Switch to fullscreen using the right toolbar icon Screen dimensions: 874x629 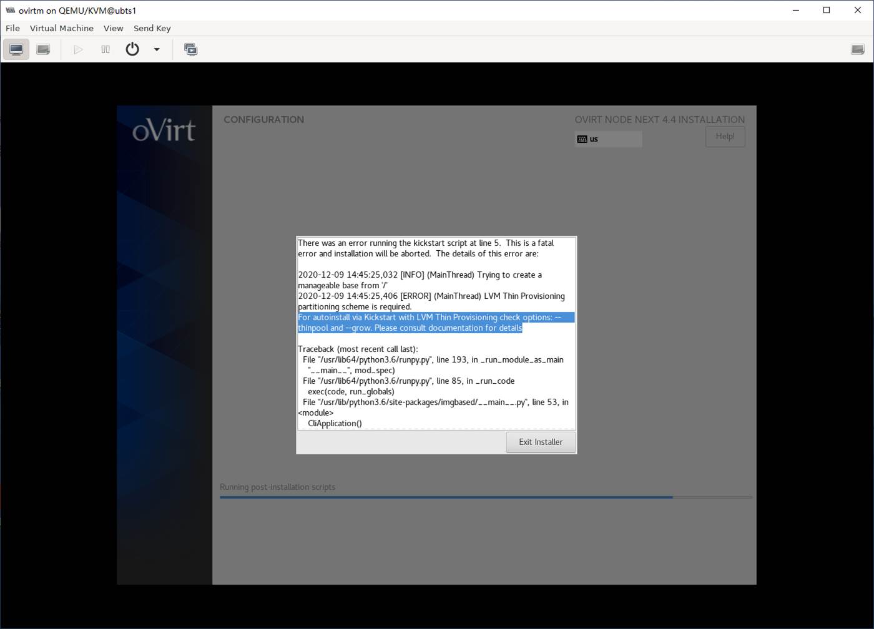858,49
